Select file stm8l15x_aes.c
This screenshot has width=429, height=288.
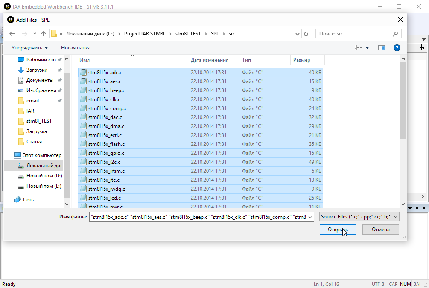point(201,81)
